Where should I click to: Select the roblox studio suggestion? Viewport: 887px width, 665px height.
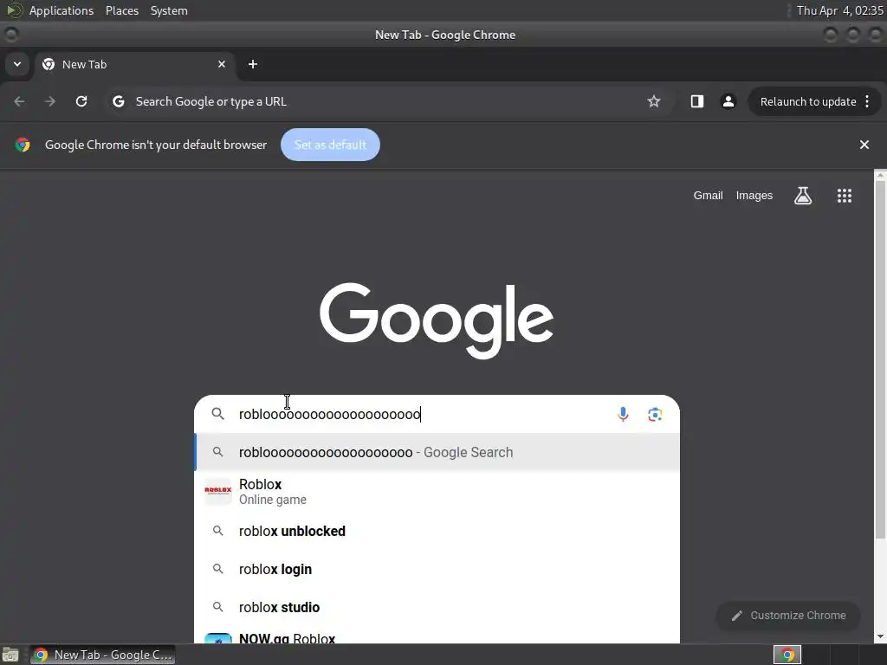(x=437, y=607)
